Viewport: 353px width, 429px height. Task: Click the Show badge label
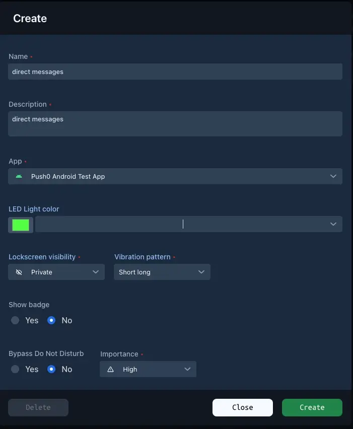(29, 305)
